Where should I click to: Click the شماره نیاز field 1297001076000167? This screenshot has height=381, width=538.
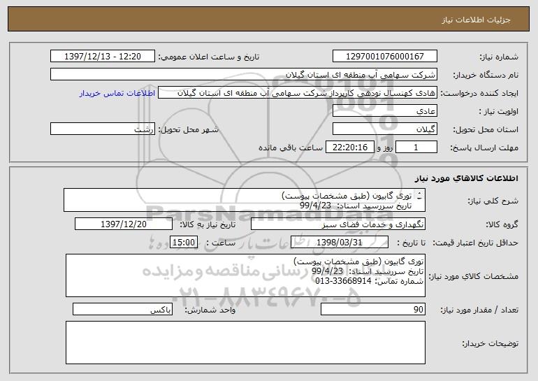pos(384,56)
